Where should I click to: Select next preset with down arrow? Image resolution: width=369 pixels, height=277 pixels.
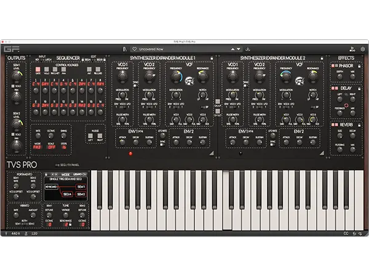tap(239, 49)
